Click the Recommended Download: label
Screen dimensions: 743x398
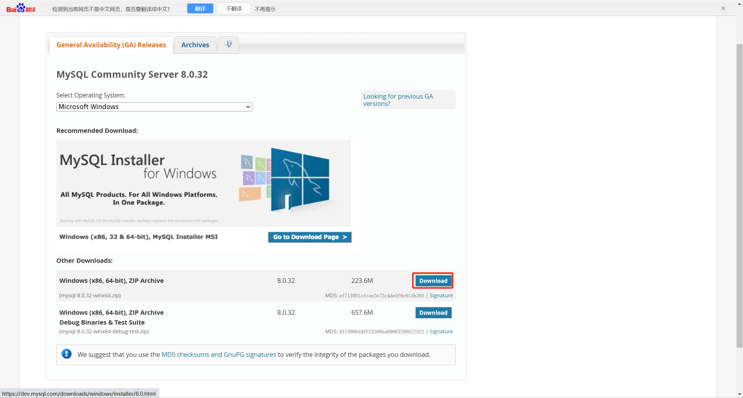tap(97, 131)
